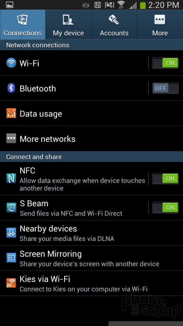Turn on the Bluetooth switch
The width and height of the screenshot is (183, 326).
[x=165, y=88]
